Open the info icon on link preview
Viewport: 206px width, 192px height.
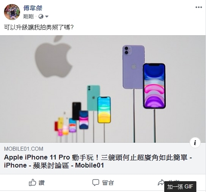[195, 143]
